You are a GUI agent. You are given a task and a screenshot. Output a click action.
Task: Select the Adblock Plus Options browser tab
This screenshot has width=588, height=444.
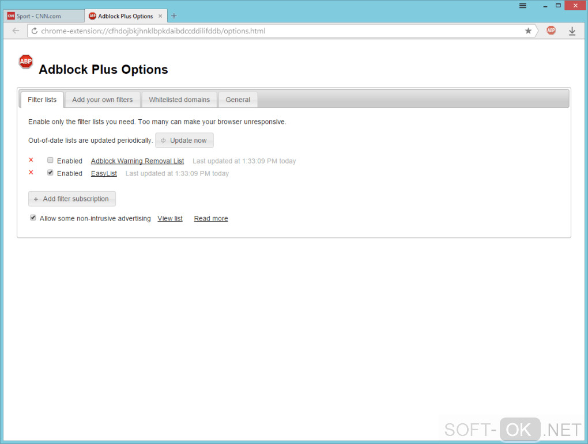coord(126,16)
